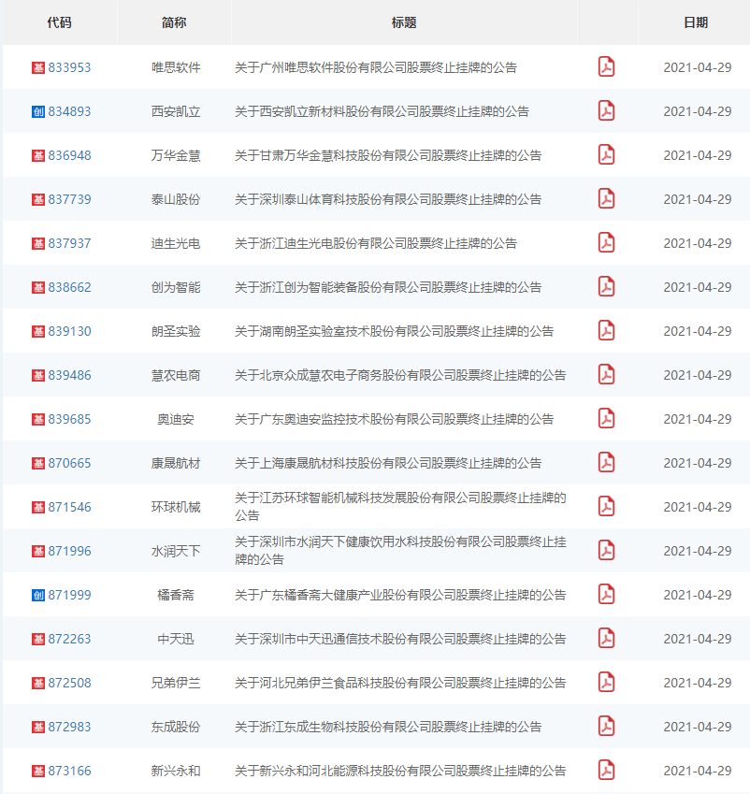Click the 基 badge beside 873166
The height and width of the screenshot is (794, 750).
38,772
